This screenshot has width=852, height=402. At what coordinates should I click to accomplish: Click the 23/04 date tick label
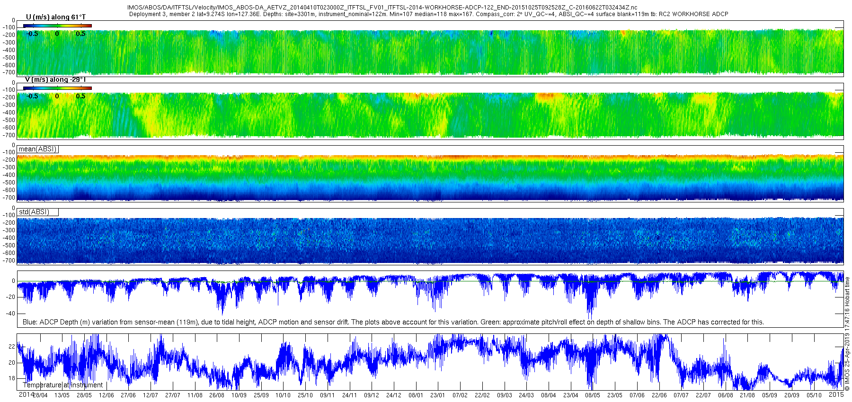pos(571,395)
